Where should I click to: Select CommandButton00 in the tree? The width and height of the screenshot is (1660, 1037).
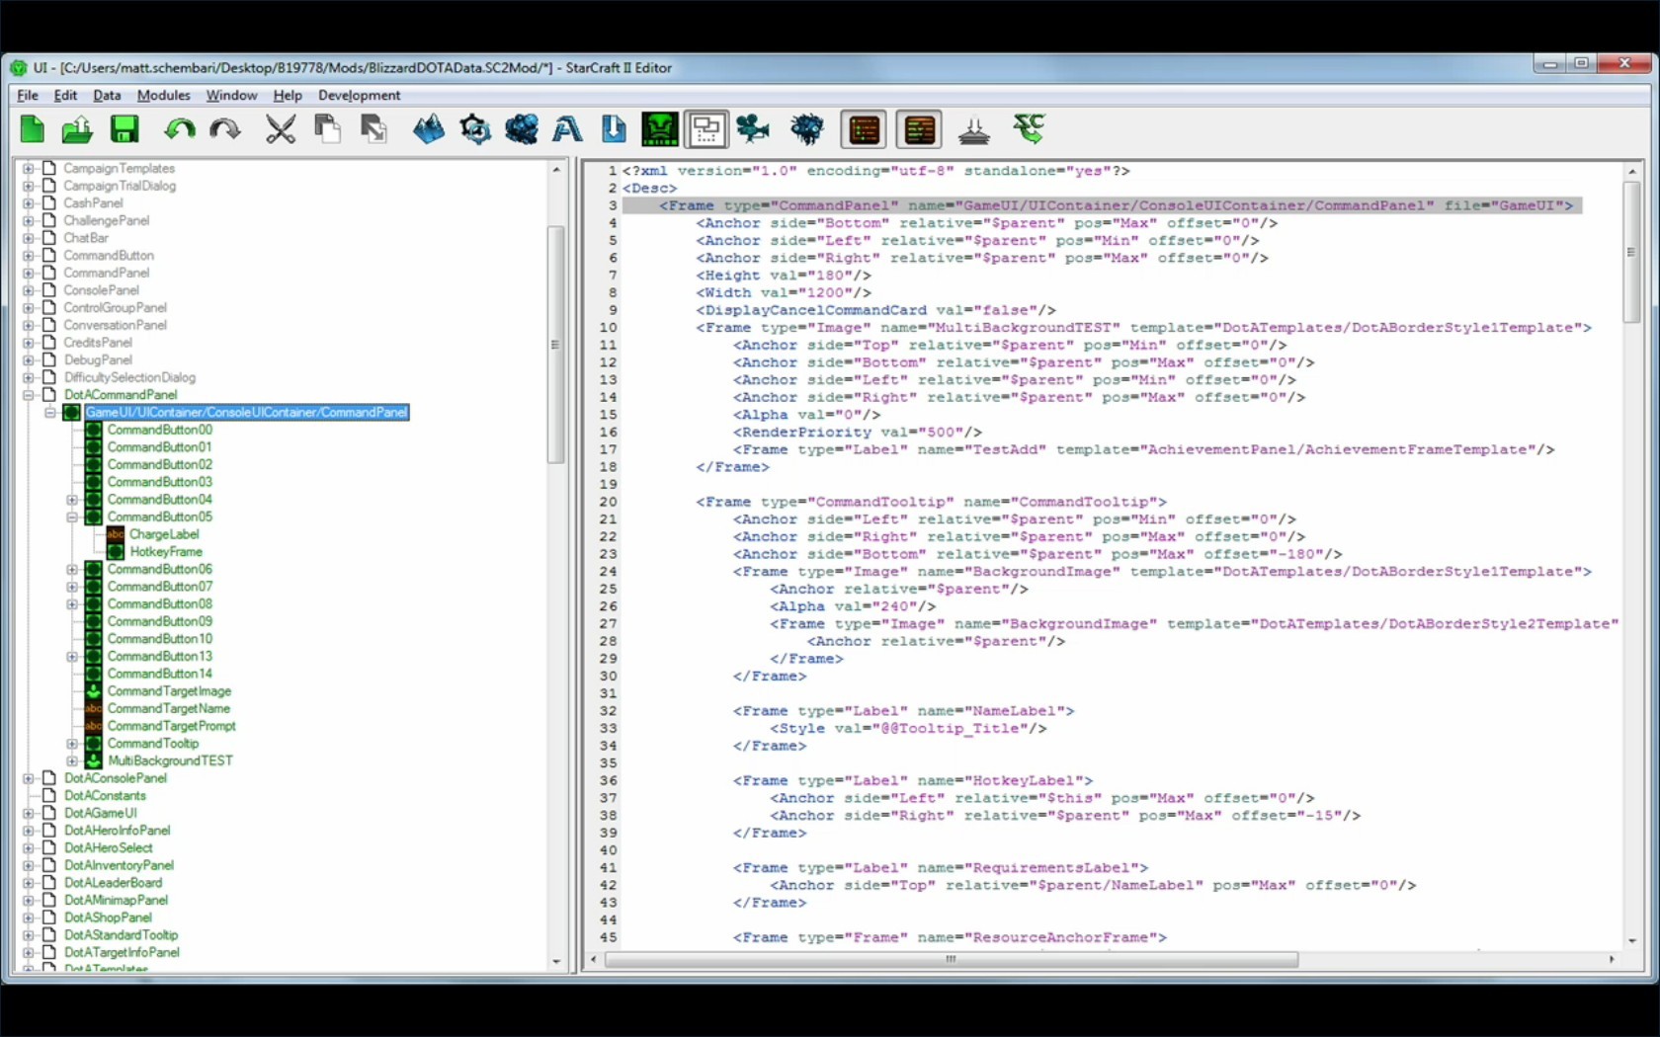click(159, 430)
